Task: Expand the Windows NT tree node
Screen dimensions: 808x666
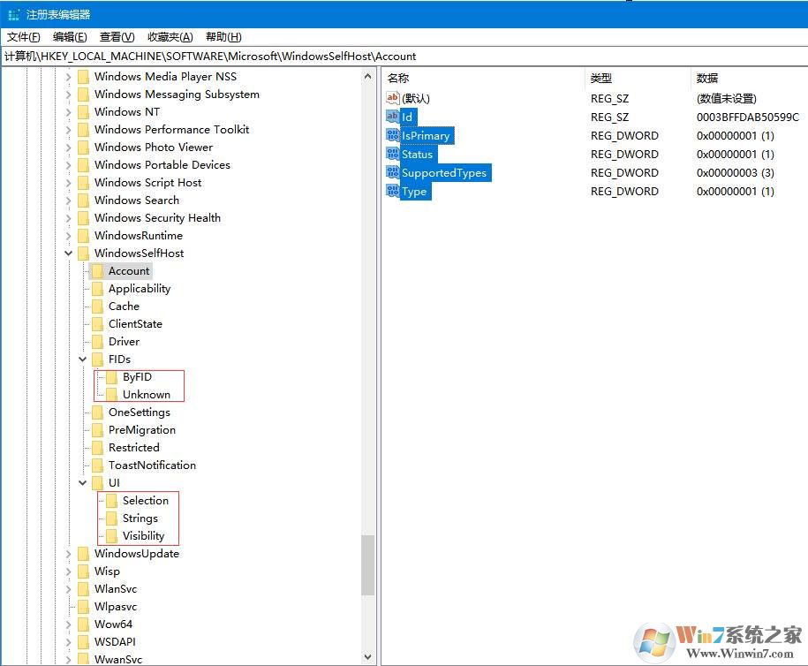Action: [x=69, y=112]
